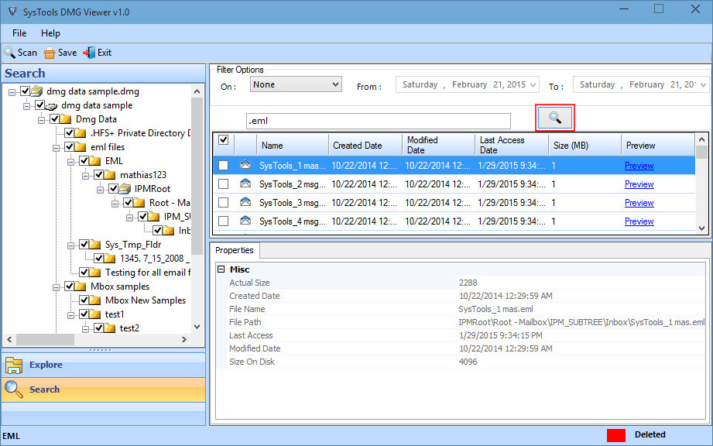Uncheck the Testing for all email checkbox
The image size is (713, 446).
pyautogui.click(x=84, y=273)
